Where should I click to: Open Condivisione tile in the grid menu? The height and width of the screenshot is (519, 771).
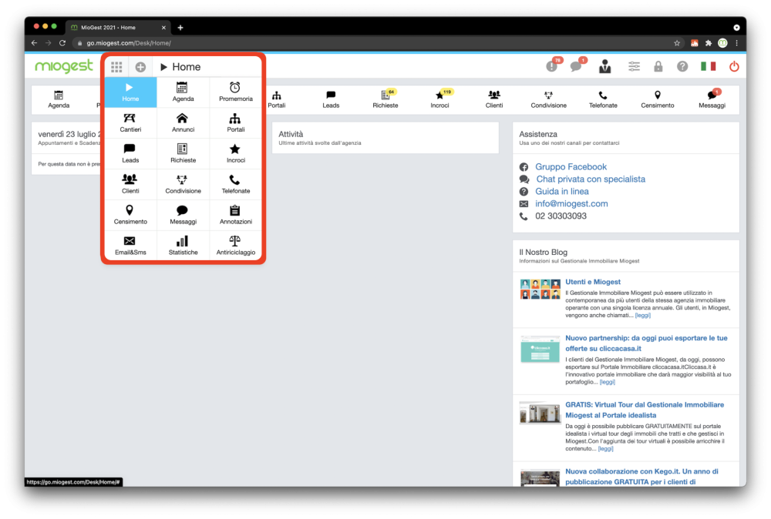tap(183, 184)
